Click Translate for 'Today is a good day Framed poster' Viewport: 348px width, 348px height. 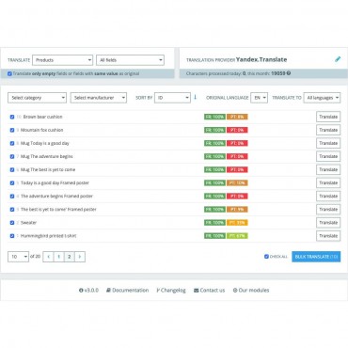(328, 182)
